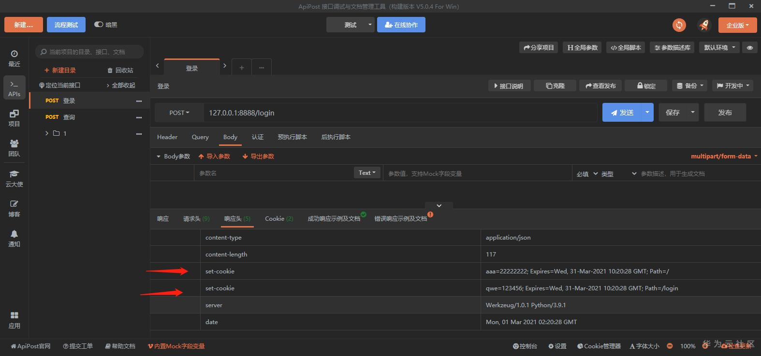Image resolution: width=761 pixels, height=356 pixels.
Task: Open the multipart/form-data body type dropdown
Action: click(724, 156)
